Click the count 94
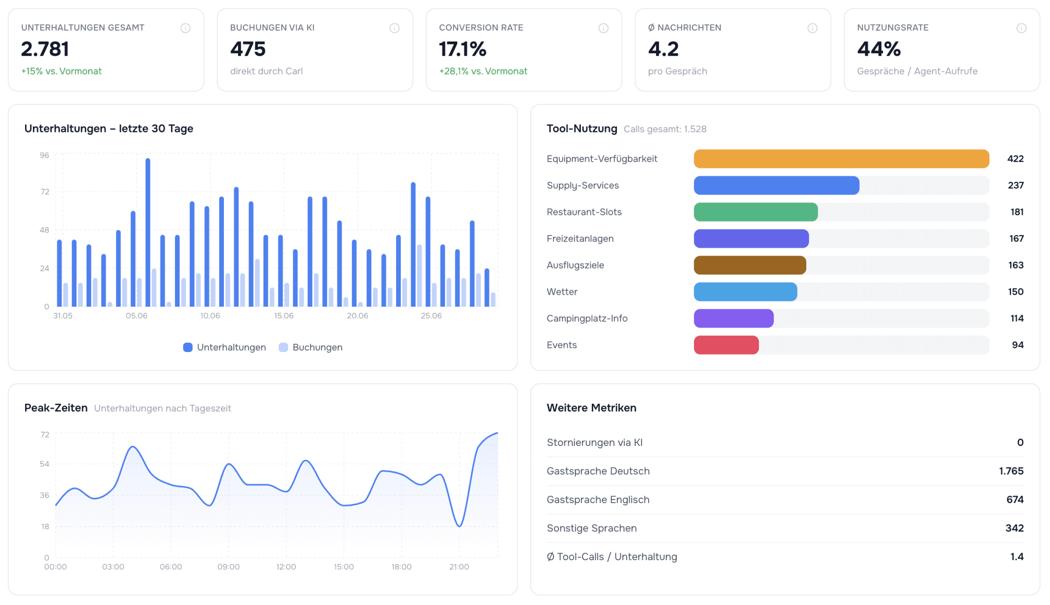The width and height of the screenshot is (1050, 605). [1018, 345]
